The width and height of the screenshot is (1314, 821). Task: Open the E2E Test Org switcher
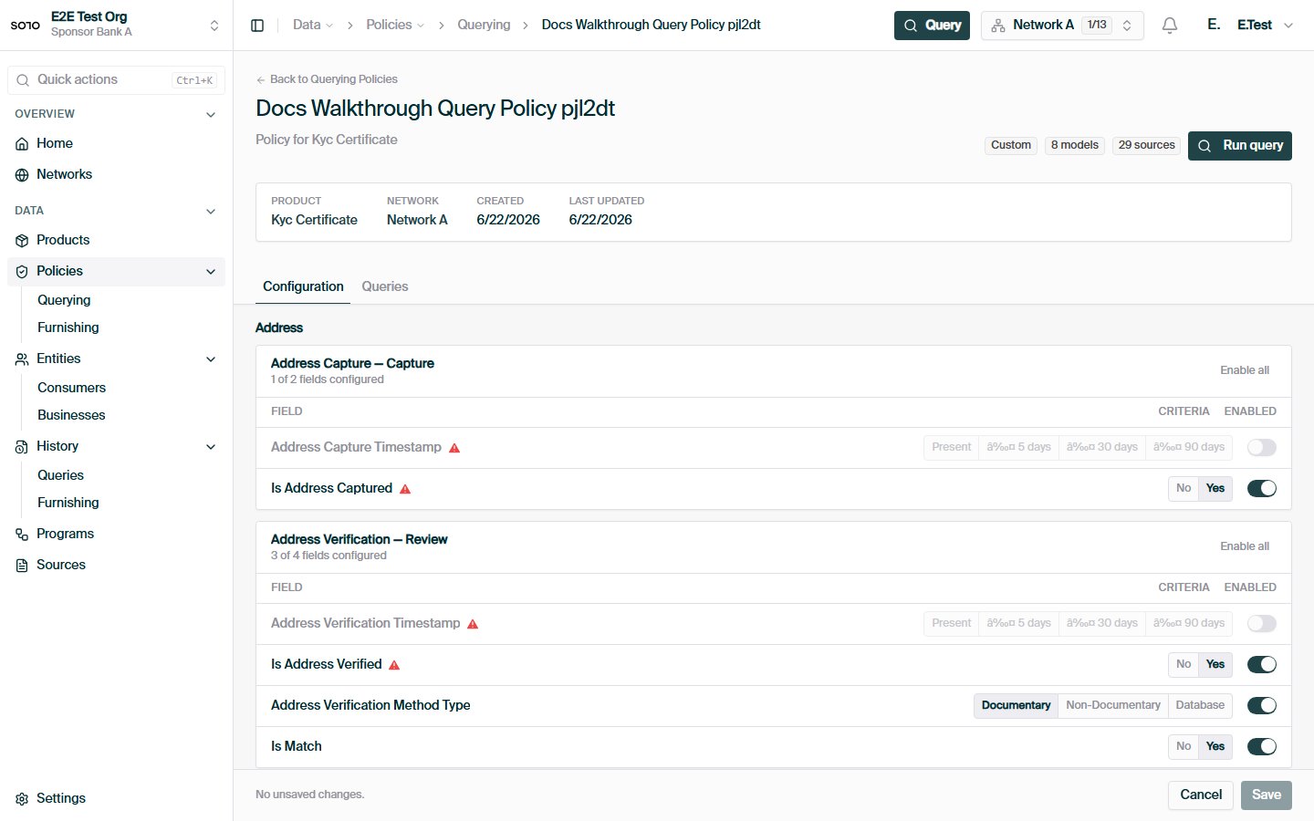(x=116, y=25)
